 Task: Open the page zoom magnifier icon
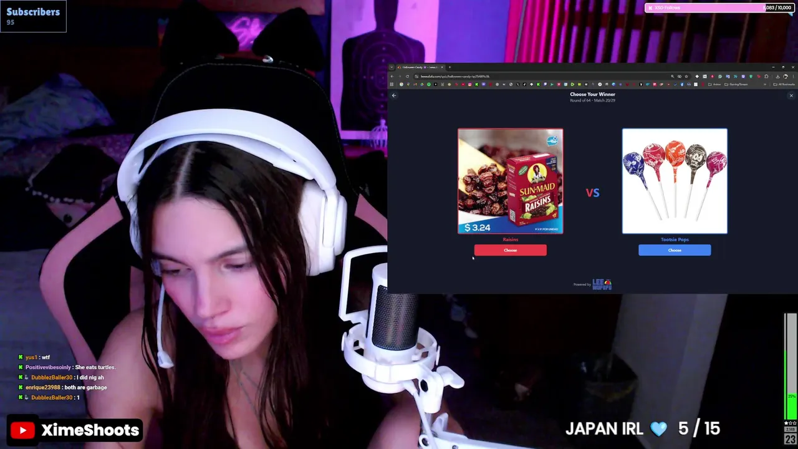pyautogui.click(x=672, y=77)
